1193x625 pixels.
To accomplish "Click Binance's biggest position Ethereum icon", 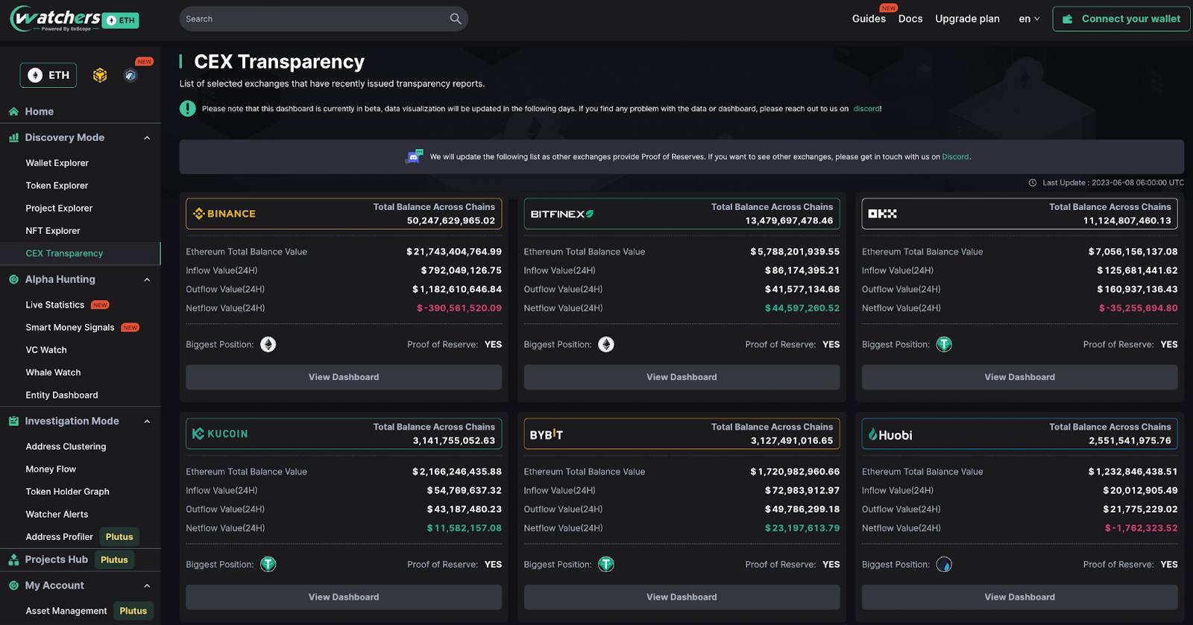I will click(268, 344).
